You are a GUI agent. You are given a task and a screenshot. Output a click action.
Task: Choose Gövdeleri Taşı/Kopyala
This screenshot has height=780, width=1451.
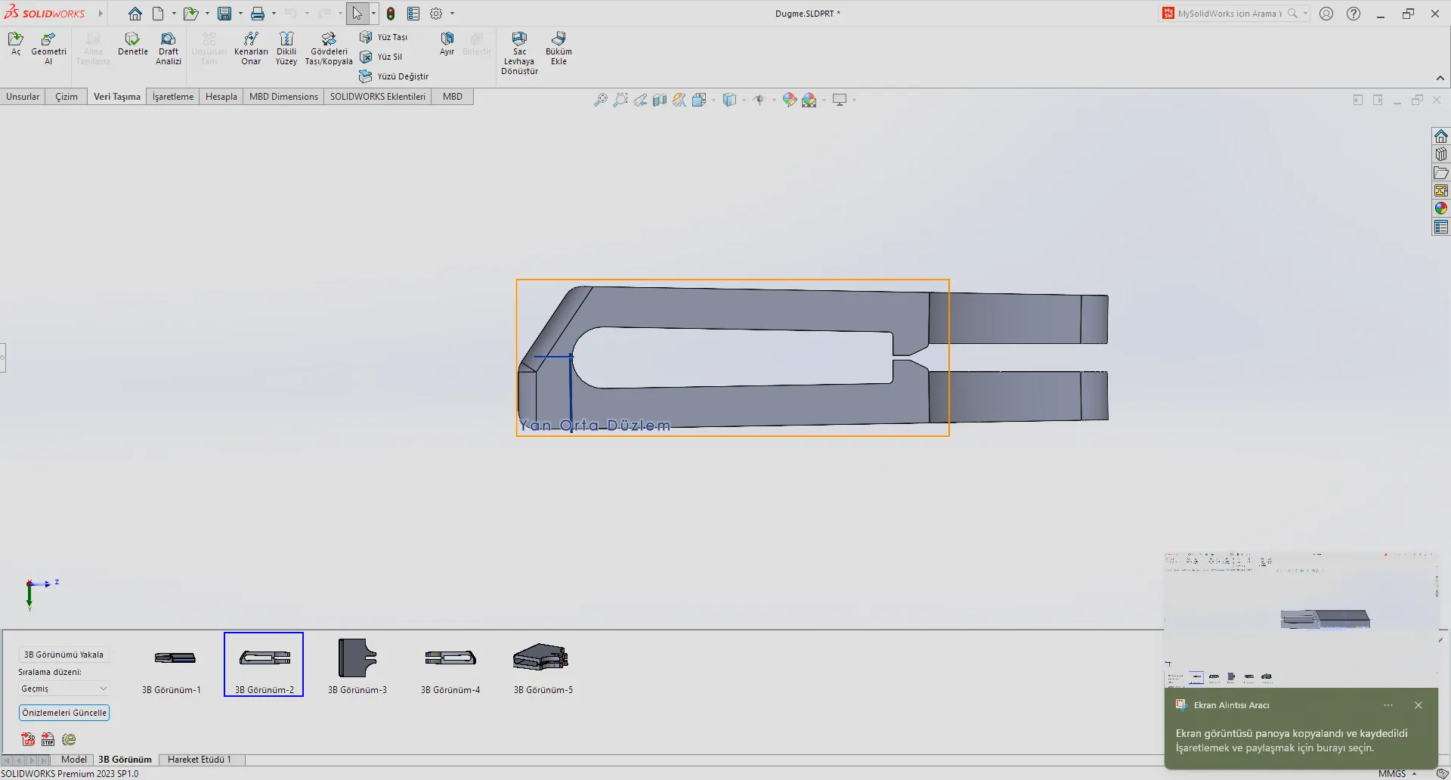pos(329,48)
